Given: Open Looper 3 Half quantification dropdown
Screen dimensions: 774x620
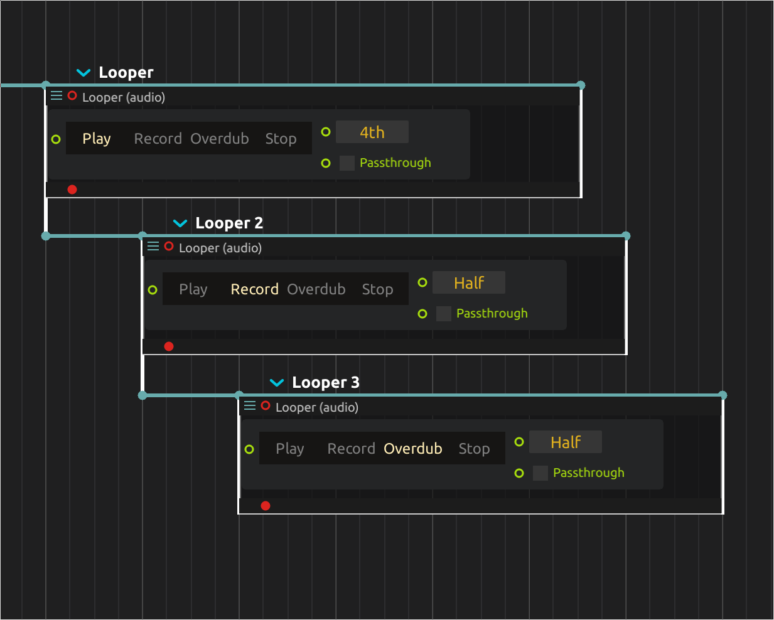Looking at the screenshot, I should pos(566,442).
